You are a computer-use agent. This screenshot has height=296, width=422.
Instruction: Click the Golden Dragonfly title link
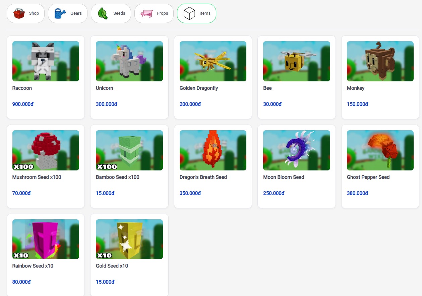(x=199, y=88)
